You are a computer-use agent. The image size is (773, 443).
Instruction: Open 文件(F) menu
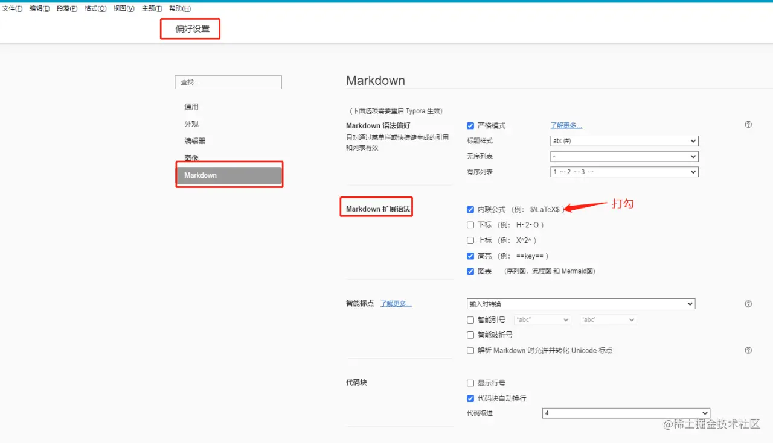pos(13,8)
